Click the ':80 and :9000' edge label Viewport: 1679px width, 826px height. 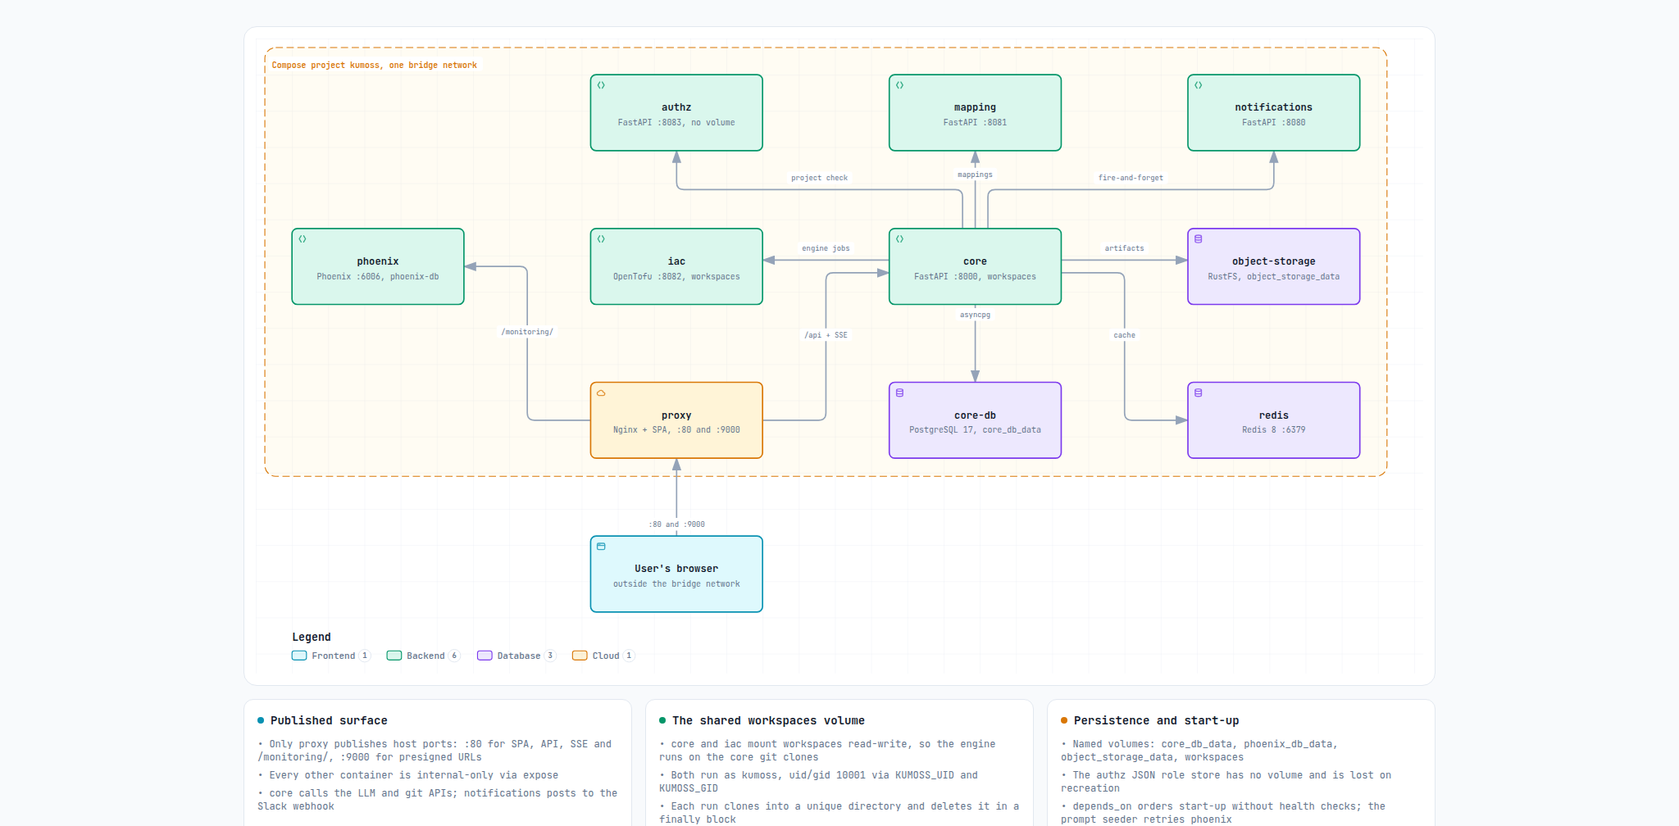(676, 524)
